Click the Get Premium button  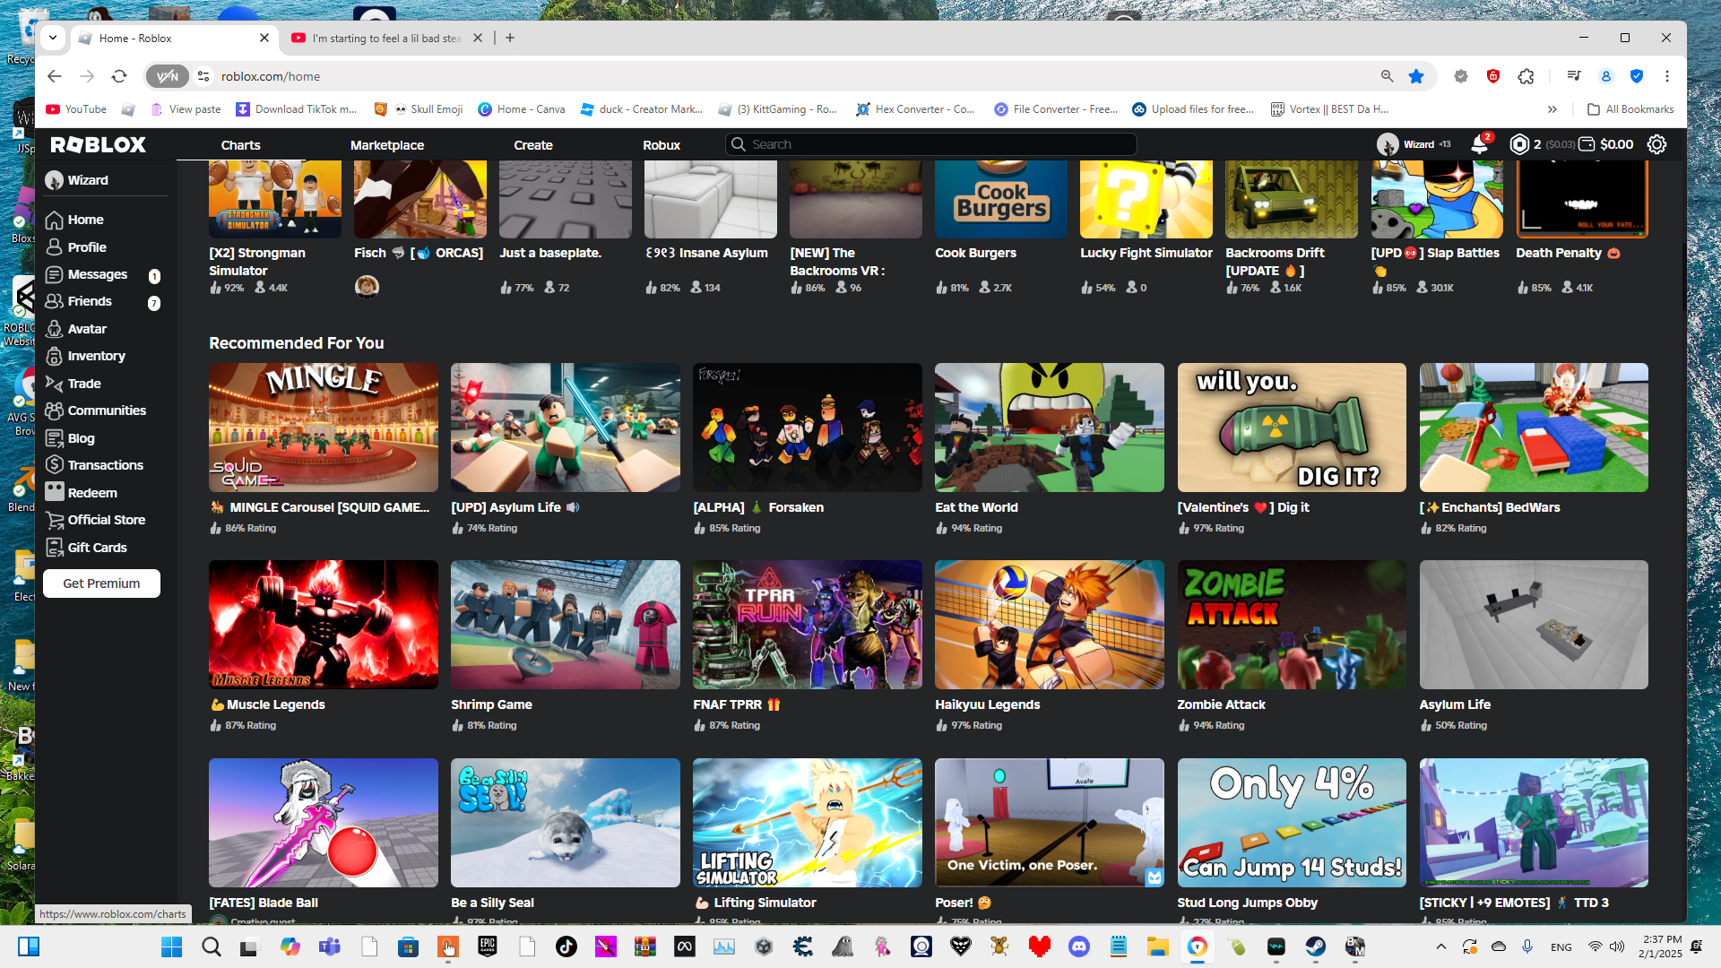pyautogui.click(x=101, y=583)
